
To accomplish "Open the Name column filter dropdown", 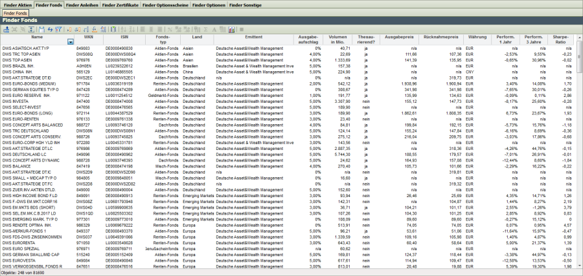I will (x=71, y=41).
